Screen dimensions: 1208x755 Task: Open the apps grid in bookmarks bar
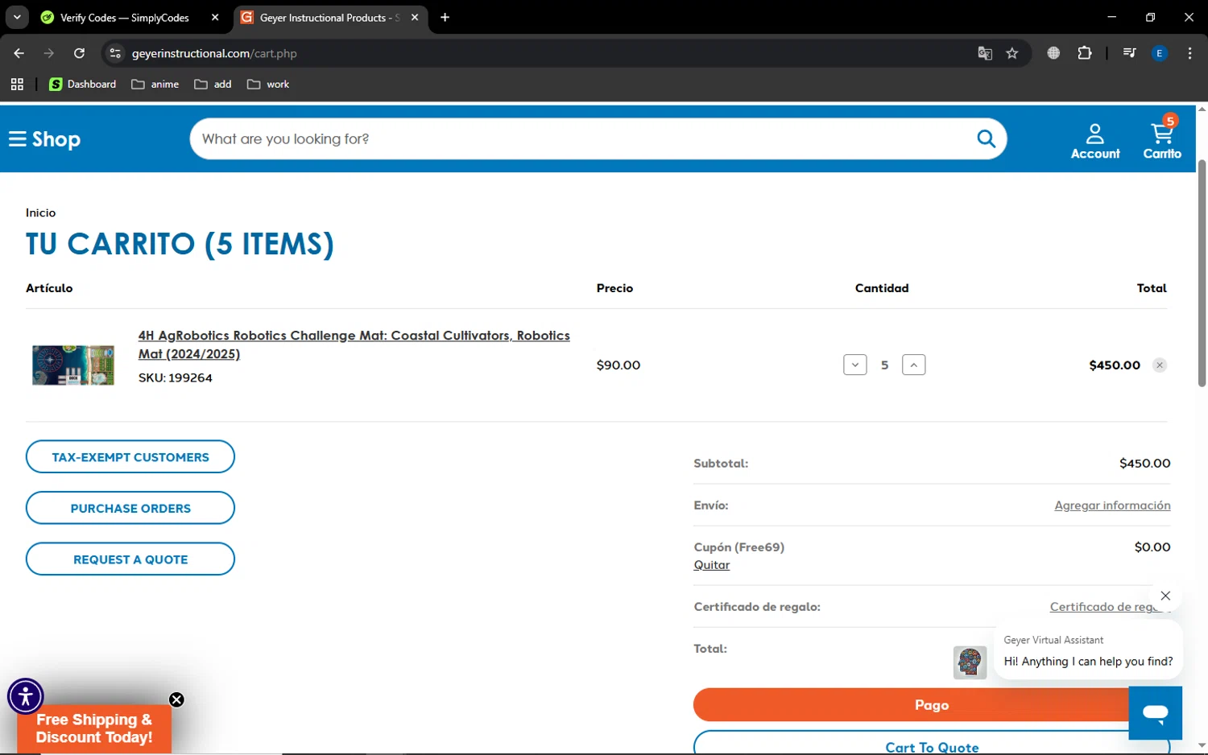click(17, 84)
